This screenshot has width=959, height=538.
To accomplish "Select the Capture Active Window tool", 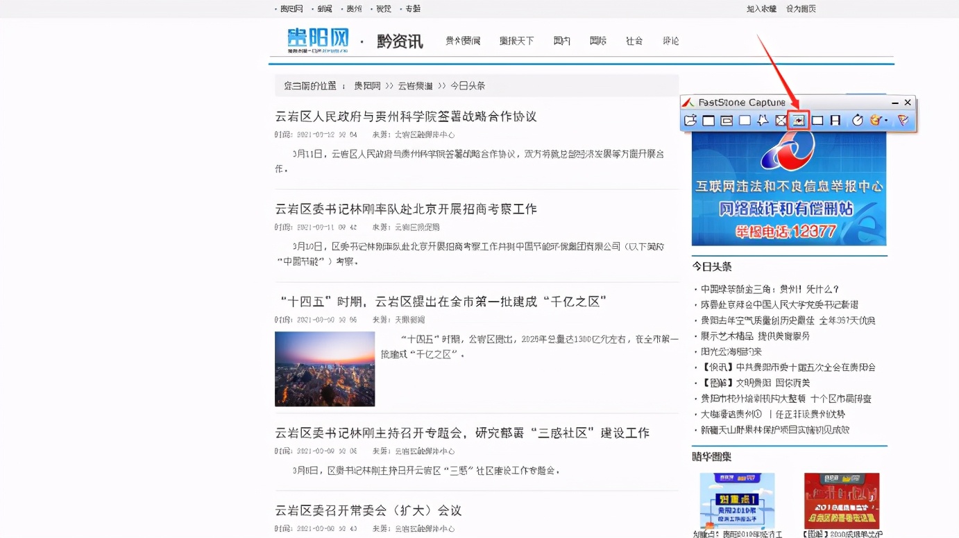I will click(708, 121).
